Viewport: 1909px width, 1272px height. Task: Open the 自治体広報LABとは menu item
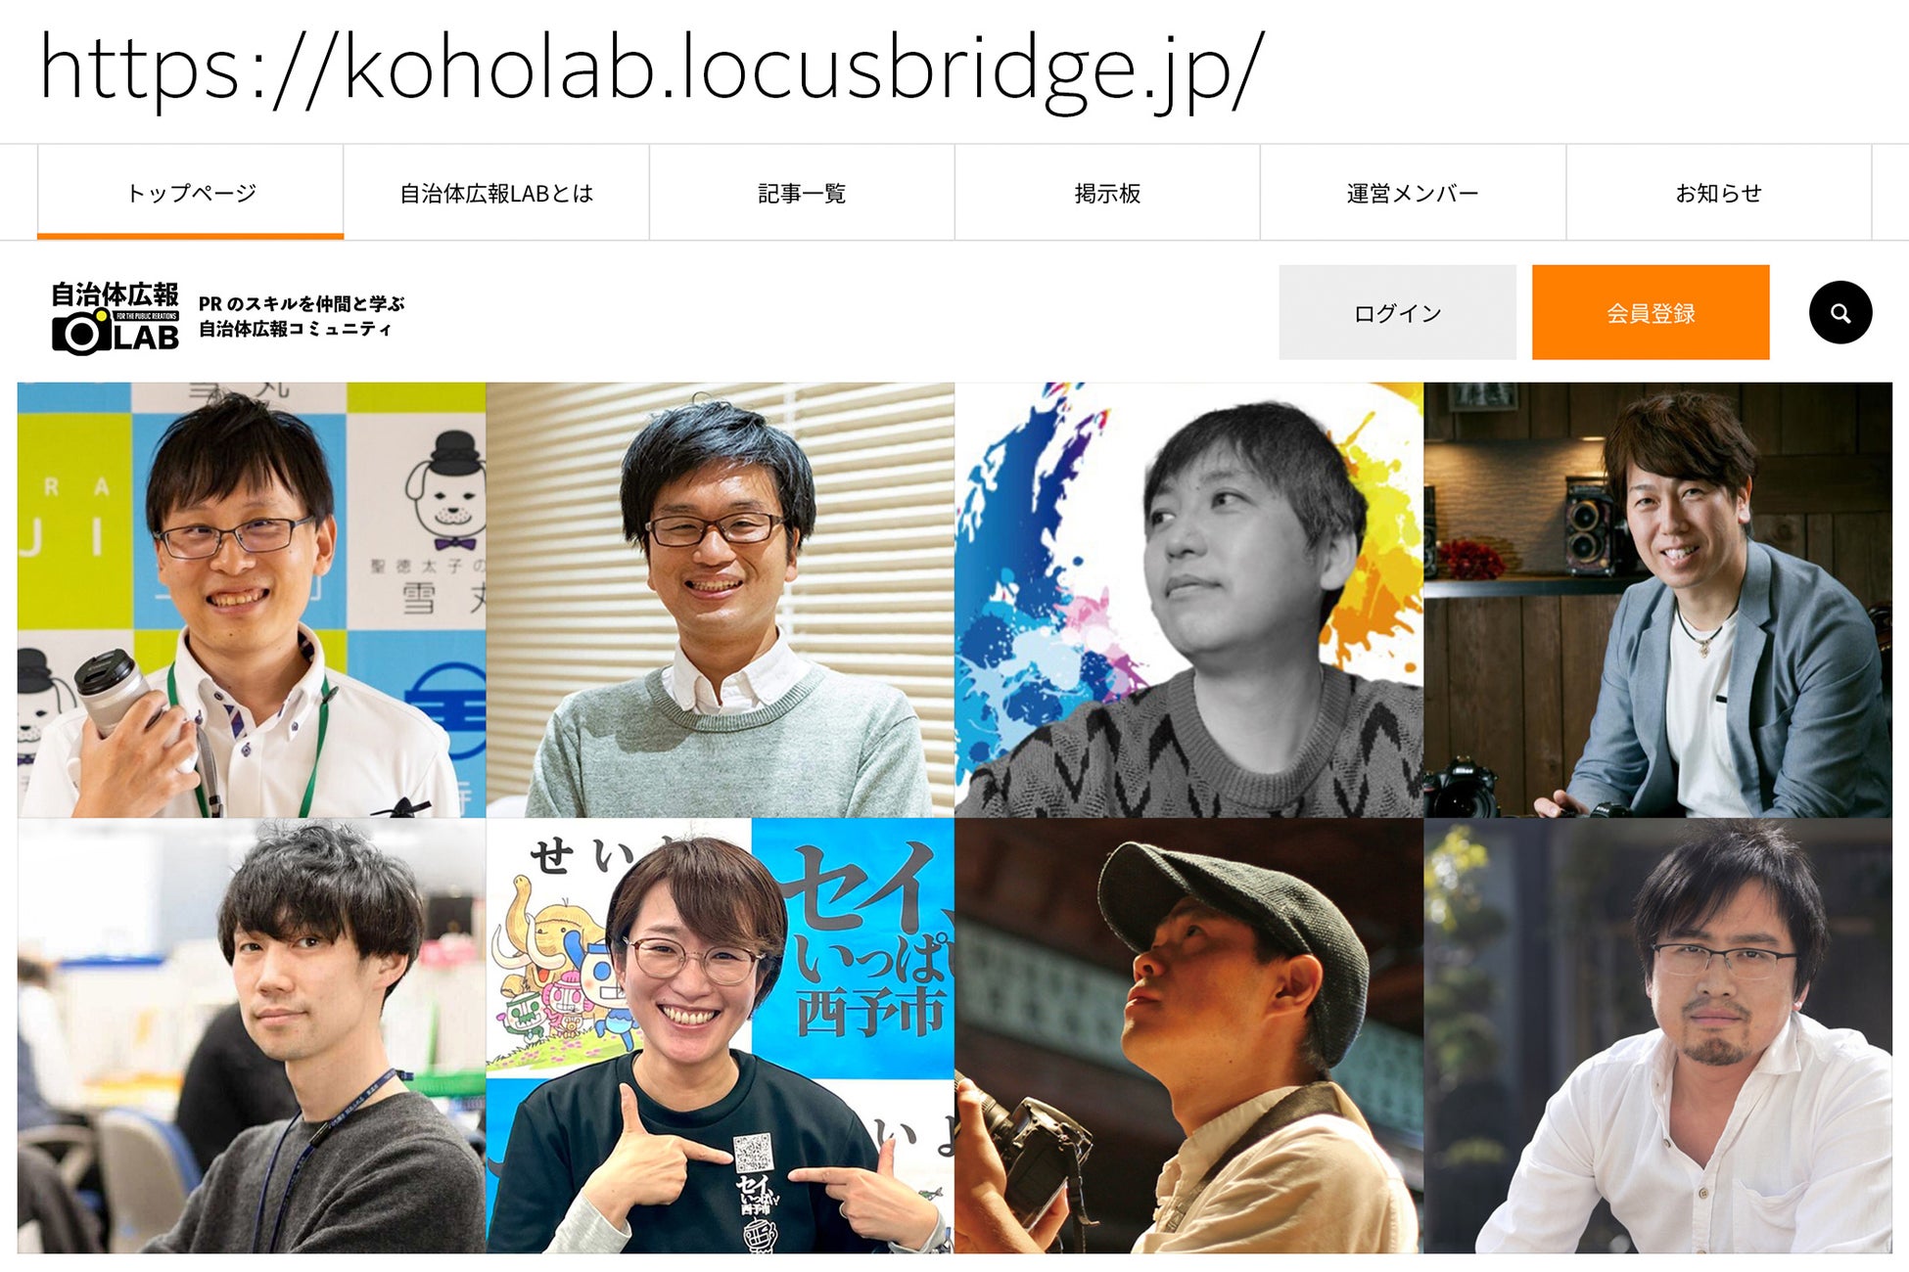(496, 193)
